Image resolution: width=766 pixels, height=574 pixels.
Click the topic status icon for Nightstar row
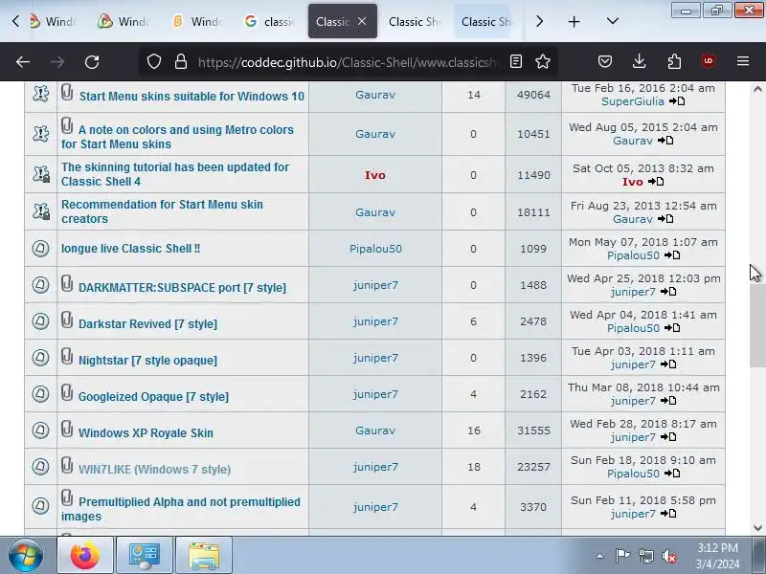coord(40,357)
